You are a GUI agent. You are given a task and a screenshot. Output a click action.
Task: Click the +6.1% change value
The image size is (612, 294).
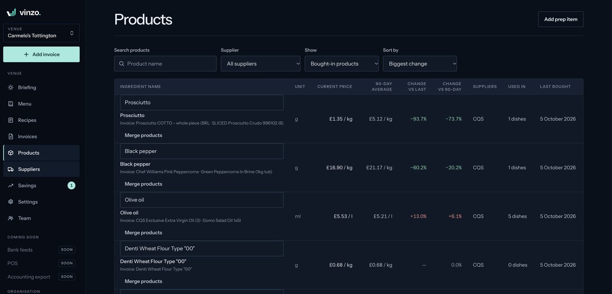(455, 216)
